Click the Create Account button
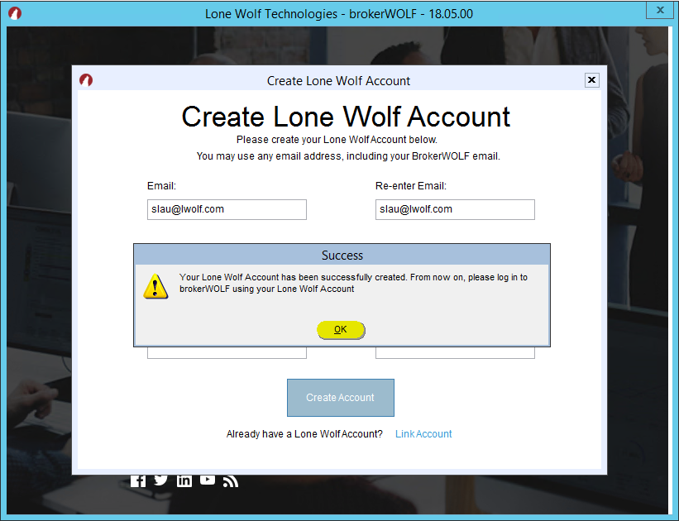679x521 pixels. (340, 398)
